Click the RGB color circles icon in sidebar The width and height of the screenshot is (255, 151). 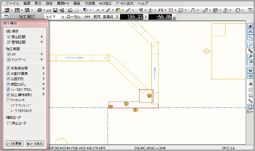[250, 84]
